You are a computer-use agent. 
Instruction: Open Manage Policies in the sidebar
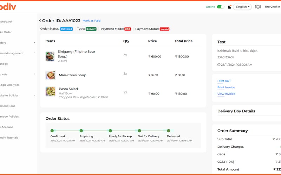(x=9, y=117)
